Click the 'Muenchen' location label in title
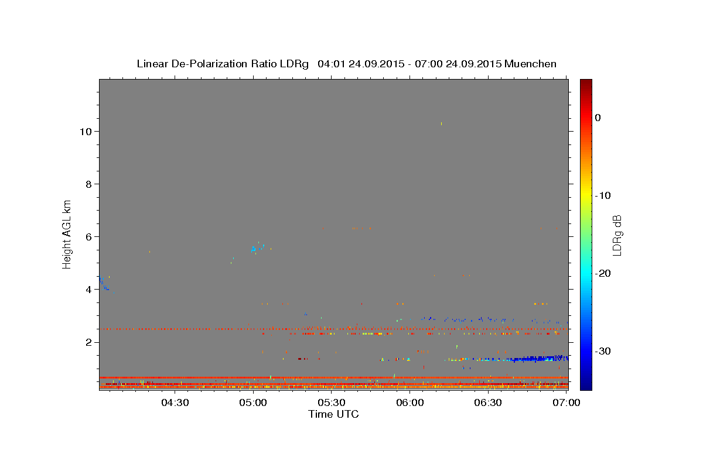 coord(531,64)
